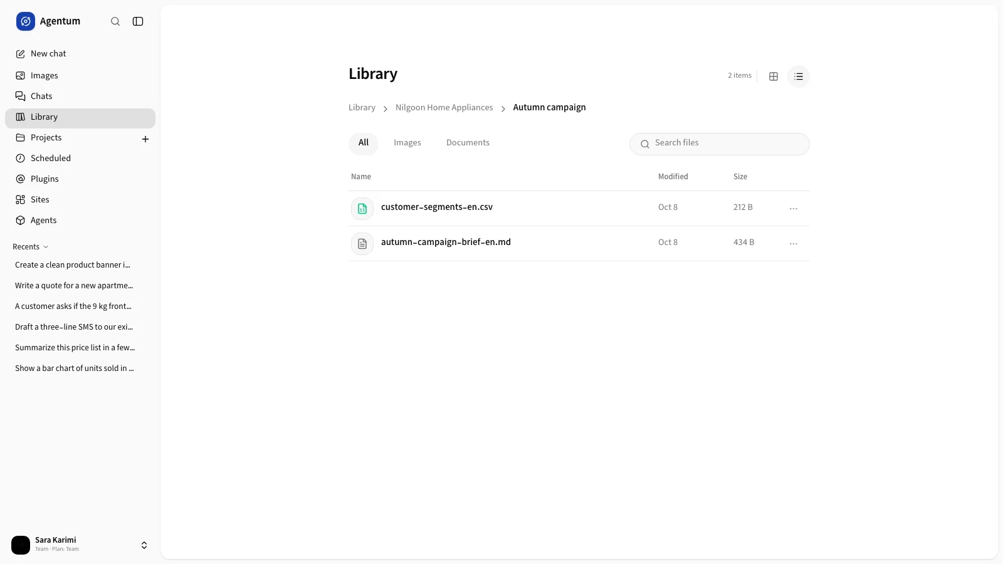The image size is (1003, 564).
Task: Click the Autumn campaign breadcrumb
Action: pos(549,108)
